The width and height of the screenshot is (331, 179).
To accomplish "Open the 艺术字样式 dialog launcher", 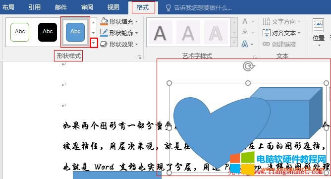I will [255, 58].
